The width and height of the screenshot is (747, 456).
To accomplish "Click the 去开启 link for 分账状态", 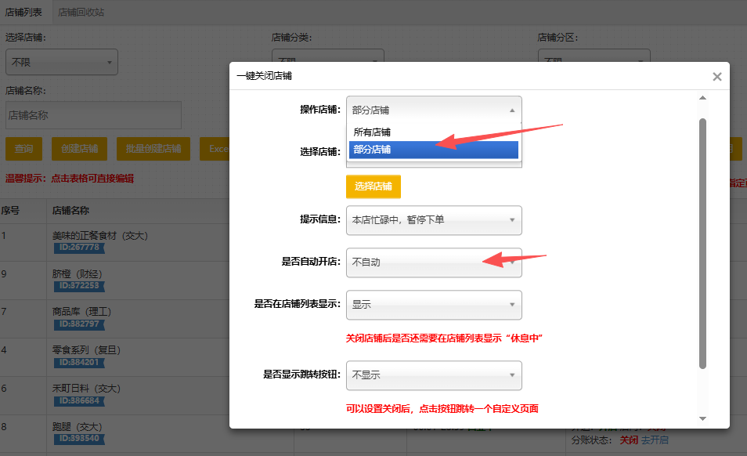I will coord(655,440).
